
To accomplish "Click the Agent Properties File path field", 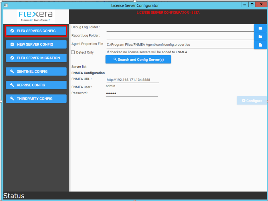I will [180, 45].
